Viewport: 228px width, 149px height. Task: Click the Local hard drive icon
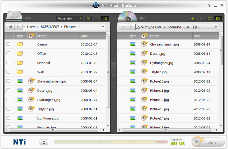click(14, 16)
